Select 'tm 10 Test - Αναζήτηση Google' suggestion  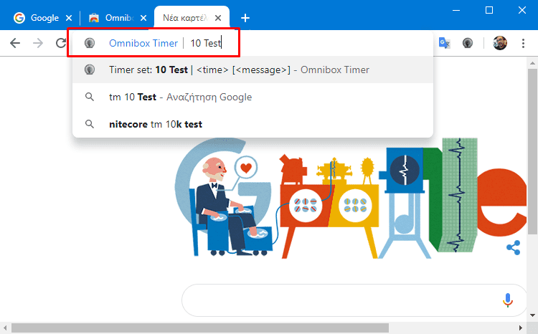click(253, 97)
